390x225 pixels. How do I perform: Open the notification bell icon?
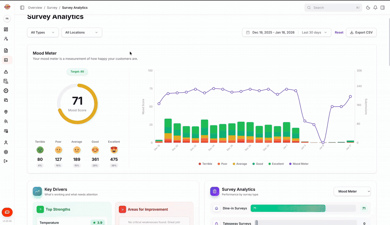(375, 7)
